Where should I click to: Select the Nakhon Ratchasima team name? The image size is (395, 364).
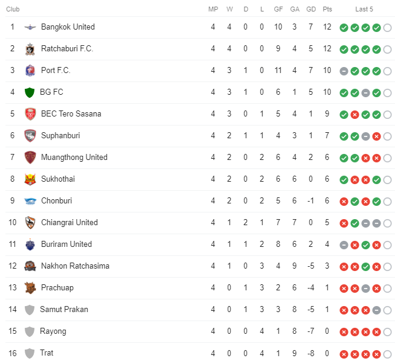pyautogui.click(x=75, y=266)
